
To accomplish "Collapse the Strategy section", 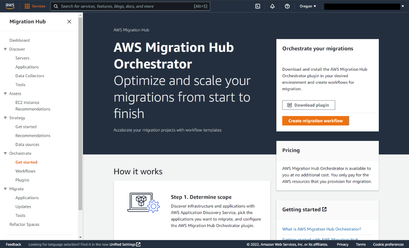I will point(5,118).
